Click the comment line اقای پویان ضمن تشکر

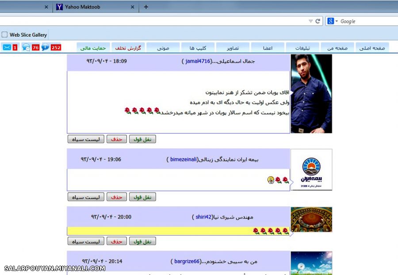247,93
